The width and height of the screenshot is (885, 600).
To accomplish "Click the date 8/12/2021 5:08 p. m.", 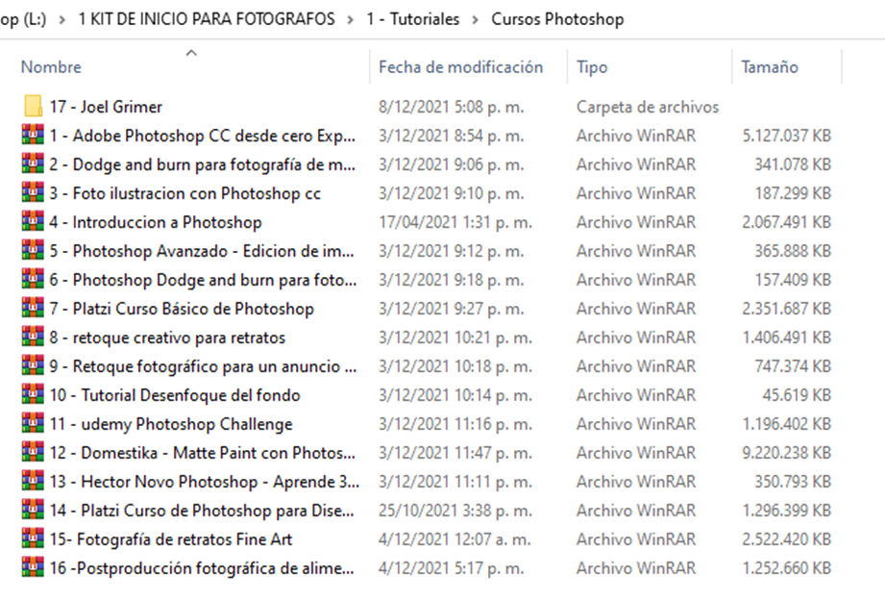I will [x=452, y=107].
